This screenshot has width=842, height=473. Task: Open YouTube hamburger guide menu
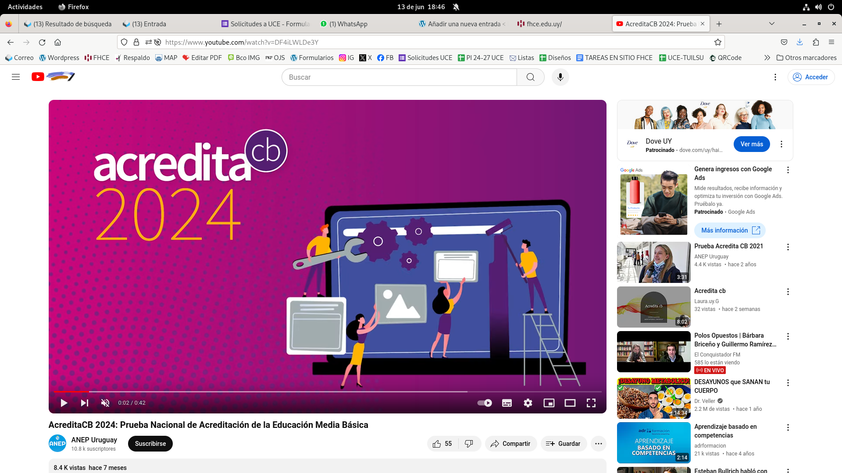pos(16,77)
